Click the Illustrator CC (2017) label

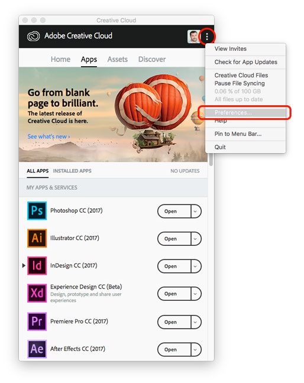click(x=75, y=238)
